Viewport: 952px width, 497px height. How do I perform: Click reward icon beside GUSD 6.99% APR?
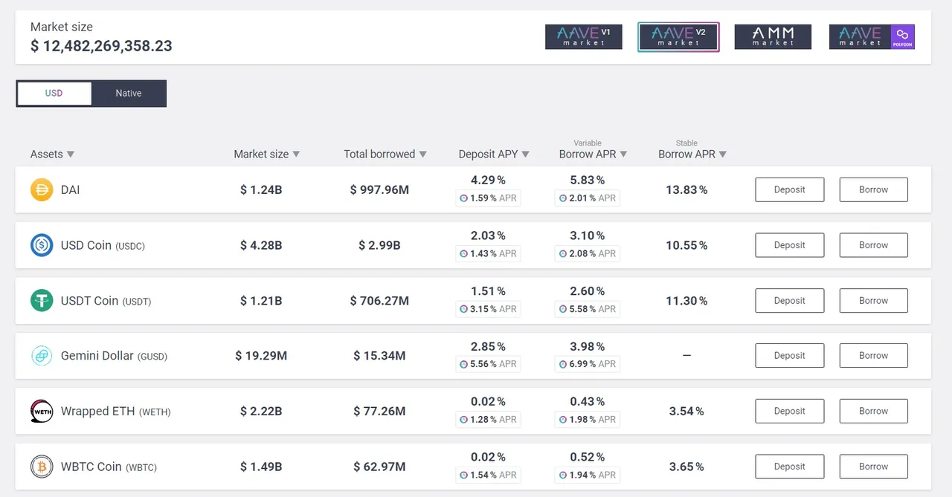click(563, 364)
